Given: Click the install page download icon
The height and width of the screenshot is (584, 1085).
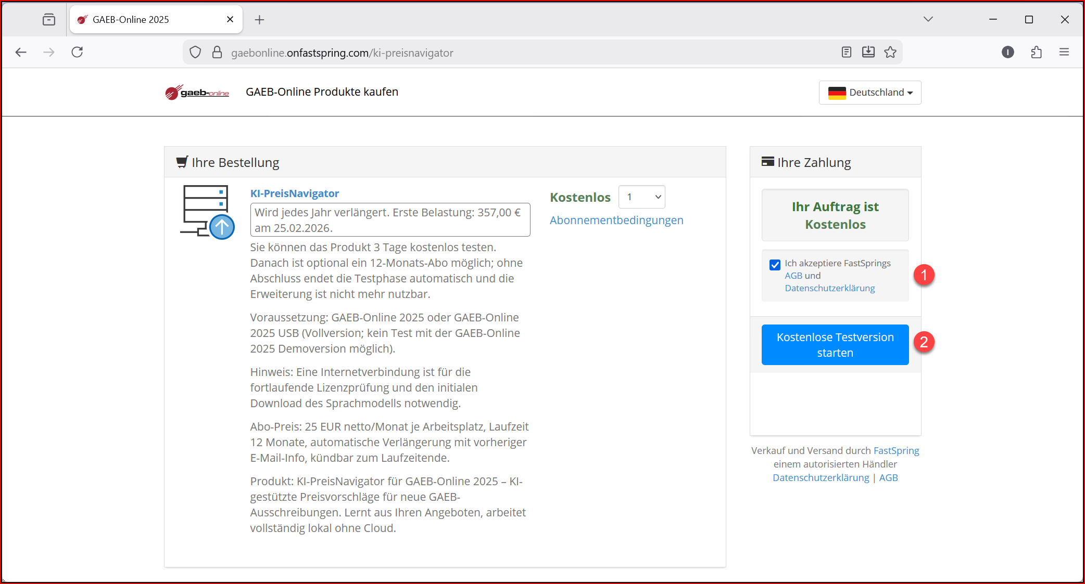Looking at the screenshot, I should point(868,53).
